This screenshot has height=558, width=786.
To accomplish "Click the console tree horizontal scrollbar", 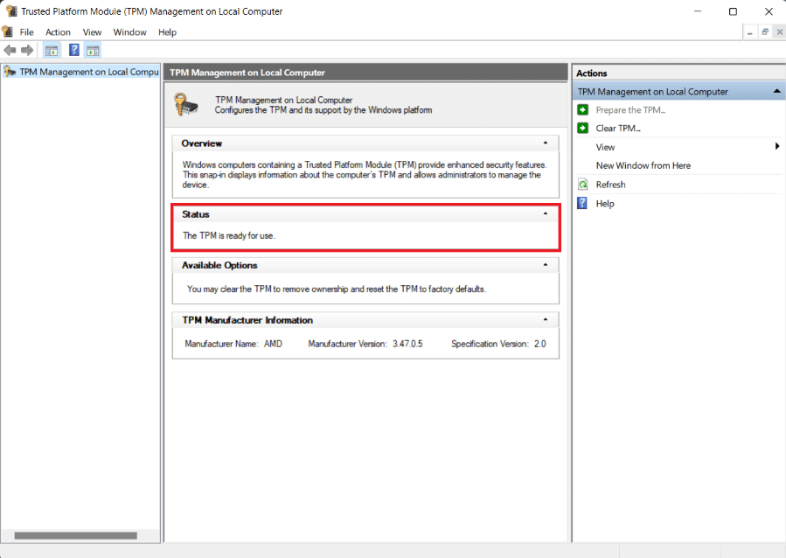I will coord(75,535).
